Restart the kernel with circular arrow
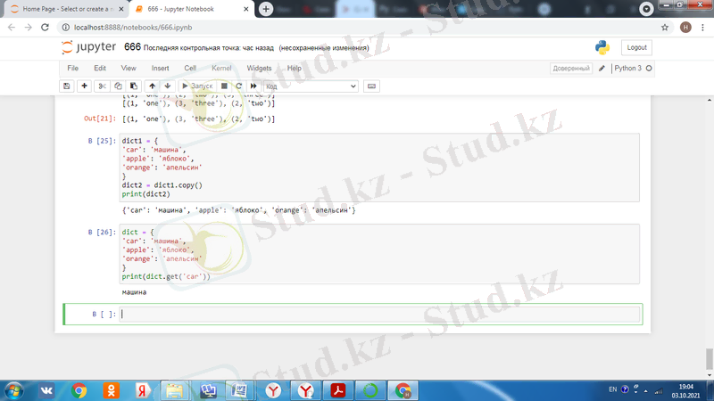The width and height of the screenshot is (714, 401). [x=239, y=86]
